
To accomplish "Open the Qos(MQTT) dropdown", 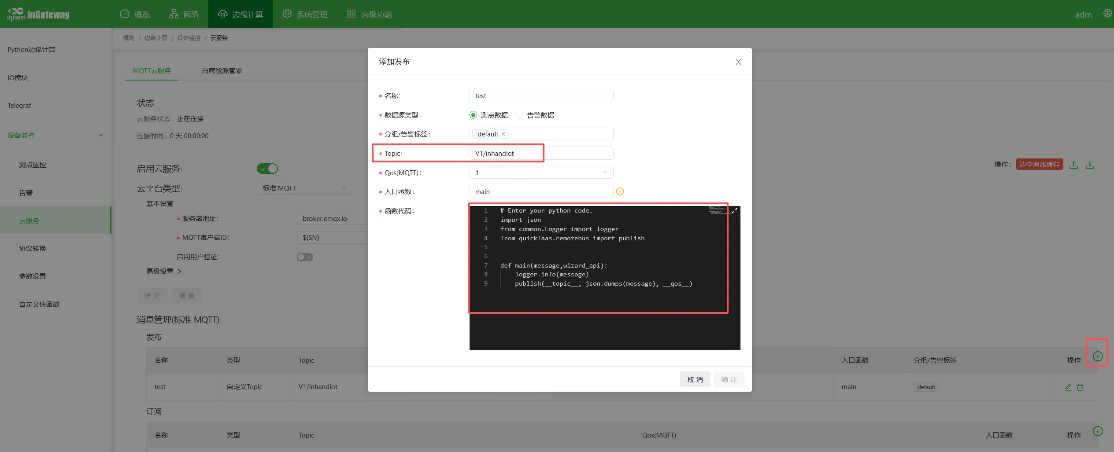I will (x=541, y=173).
